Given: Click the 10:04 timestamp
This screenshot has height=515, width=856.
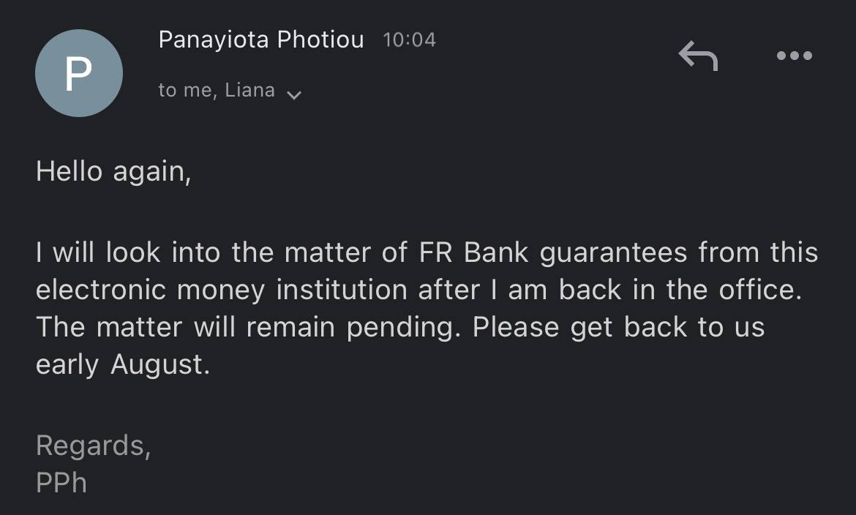Looking at the screenshot, I should [x=409, y=40].
